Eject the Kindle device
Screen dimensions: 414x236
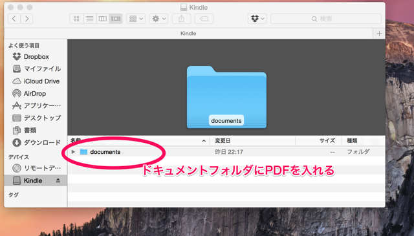[58, 180]
